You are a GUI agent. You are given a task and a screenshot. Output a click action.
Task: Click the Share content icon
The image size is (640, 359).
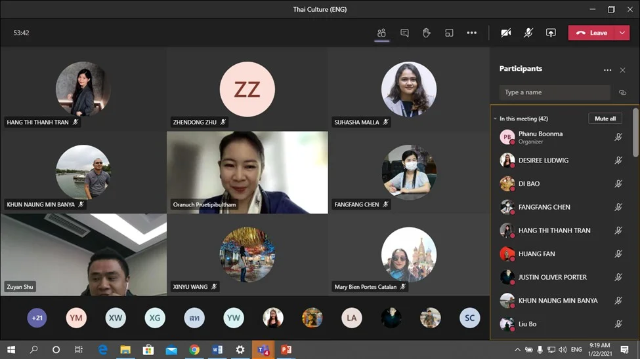click(x=551, y=33)
